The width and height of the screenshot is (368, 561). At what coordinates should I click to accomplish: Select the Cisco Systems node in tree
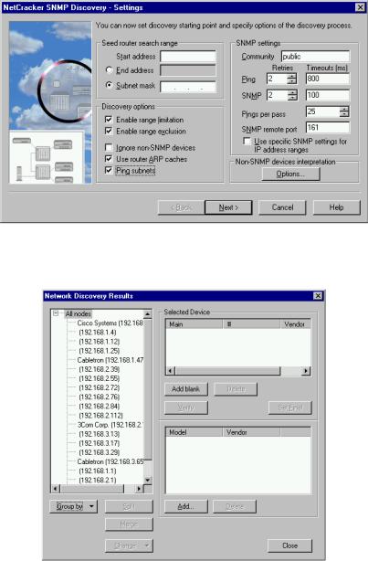[110, 323]
